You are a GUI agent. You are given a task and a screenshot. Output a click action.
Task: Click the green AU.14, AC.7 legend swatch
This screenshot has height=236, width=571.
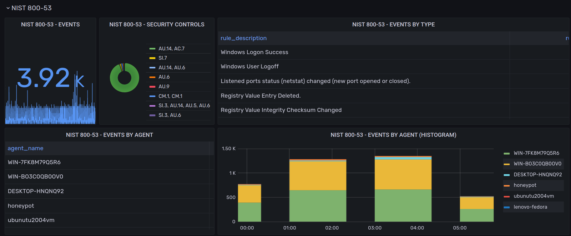click(152, 49)
